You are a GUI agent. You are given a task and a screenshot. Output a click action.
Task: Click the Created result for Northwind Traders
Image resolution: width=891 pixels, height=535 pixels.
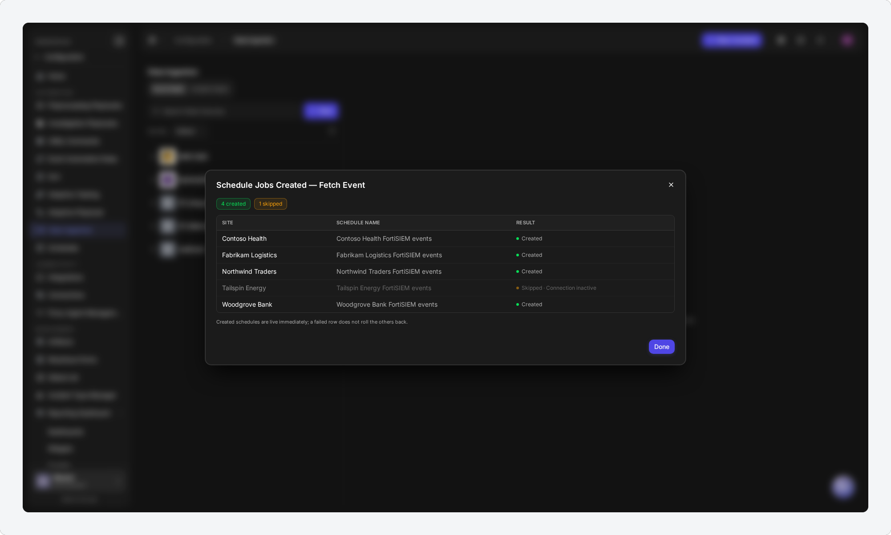[x=529, y=272]
